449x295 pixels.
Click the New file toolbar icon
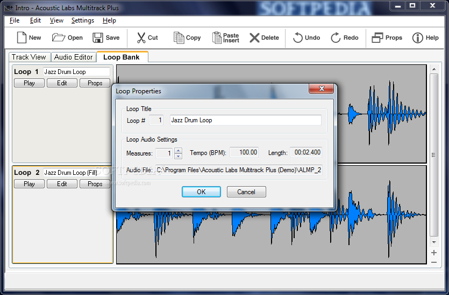pyautogui.click(x=22, y=38)
